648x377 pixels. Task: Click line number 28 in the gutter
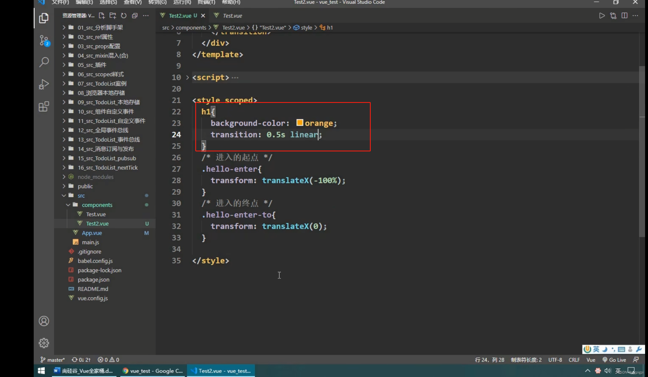(x=176, y=181)
